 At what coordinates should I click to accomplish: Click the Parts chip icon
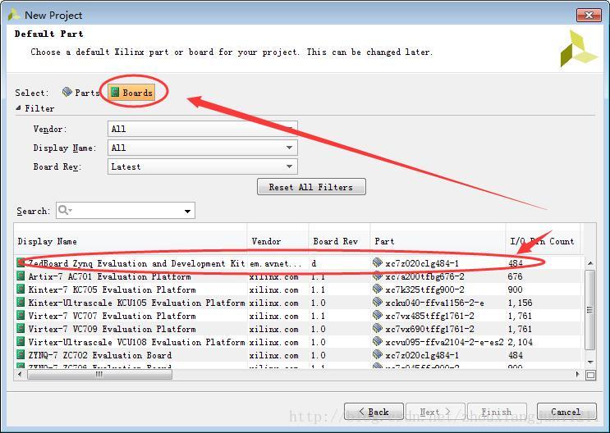pos(67,92)
